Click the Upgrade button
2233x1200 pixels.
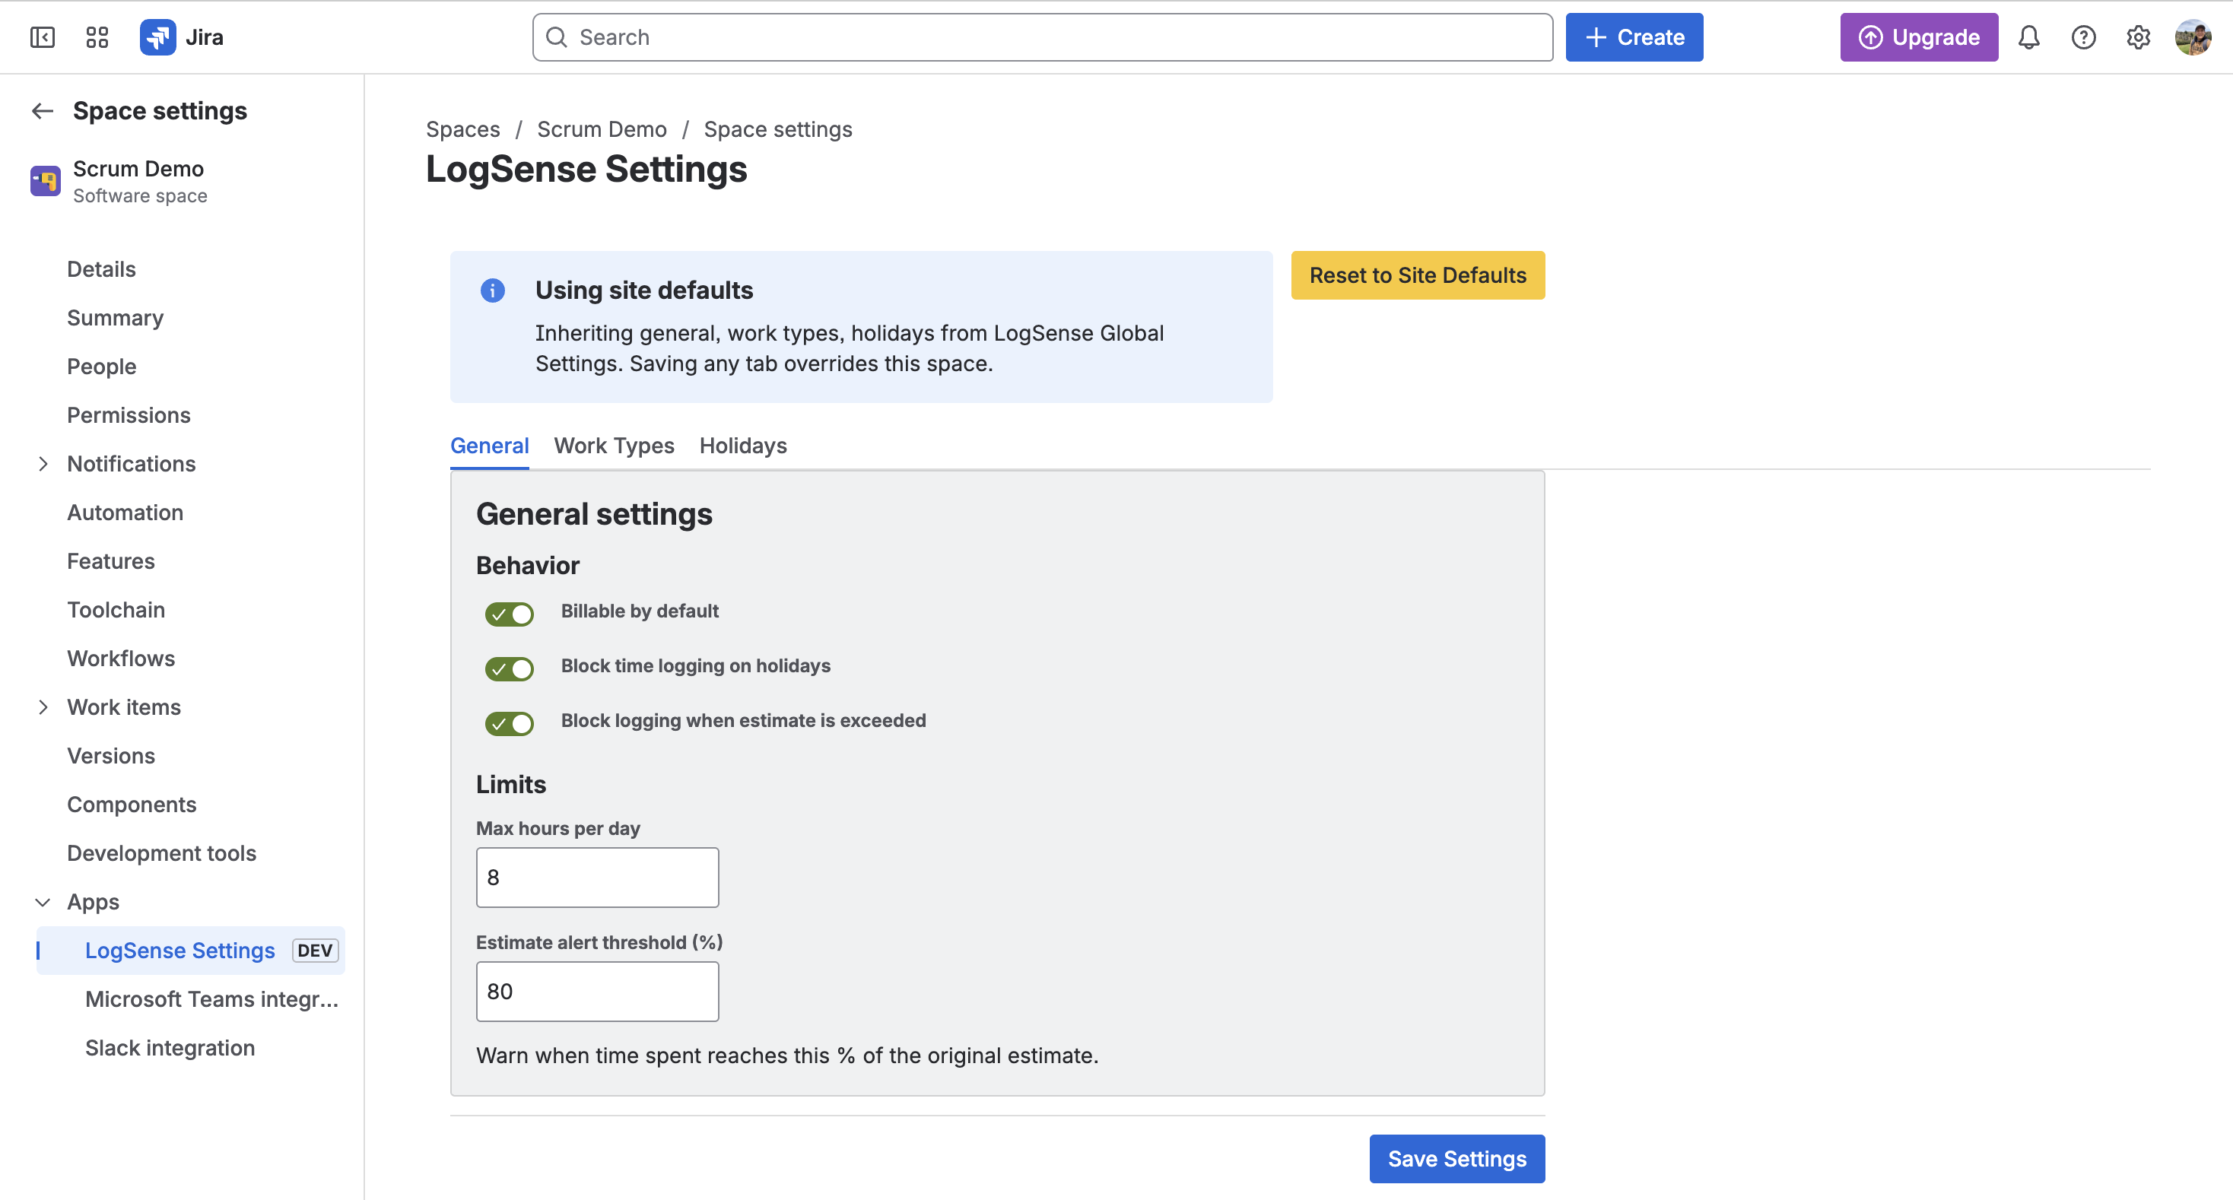[1919, 37]
